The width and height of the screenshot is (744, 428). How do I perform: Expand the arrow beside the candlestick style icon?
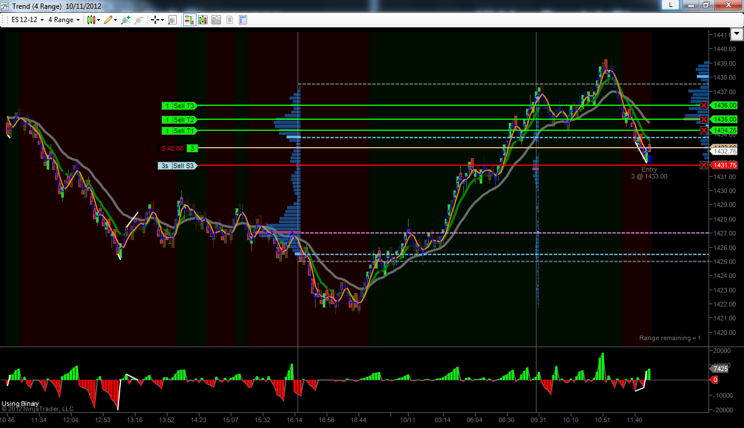click(x=99, y=20)
